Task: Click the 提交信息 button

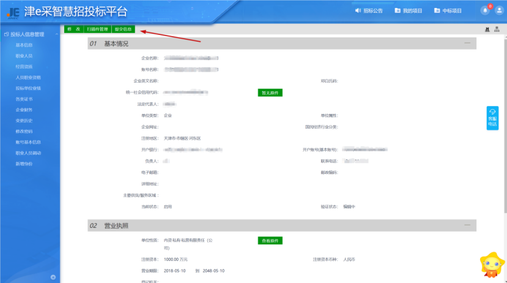Action: click(x=123, y=29)
